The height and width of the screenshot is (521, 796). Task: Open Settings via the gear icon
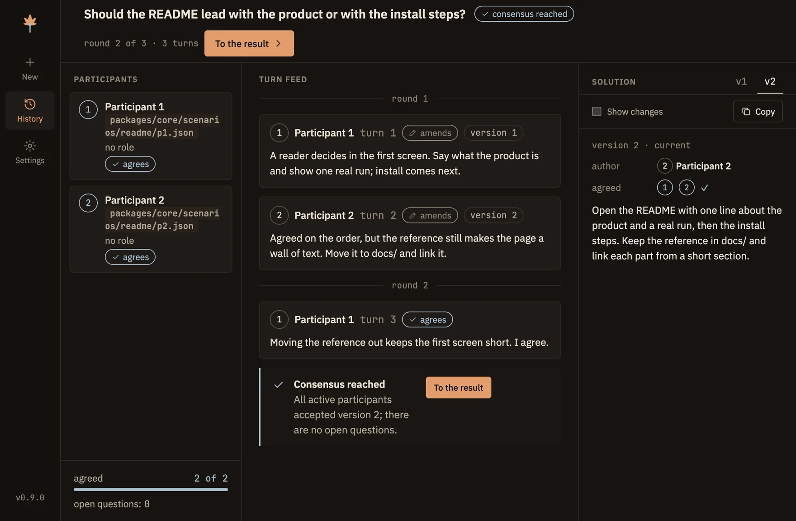[x=30, y=146]
